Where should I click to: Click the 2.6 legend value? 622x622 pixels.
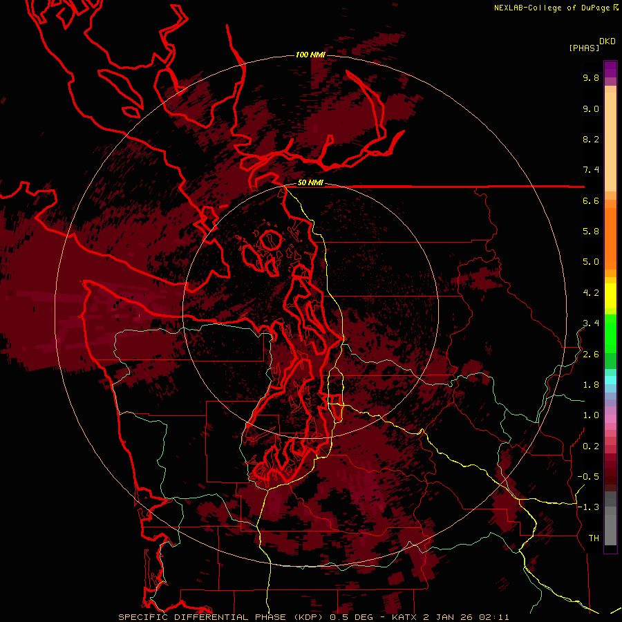coord(591,355)
